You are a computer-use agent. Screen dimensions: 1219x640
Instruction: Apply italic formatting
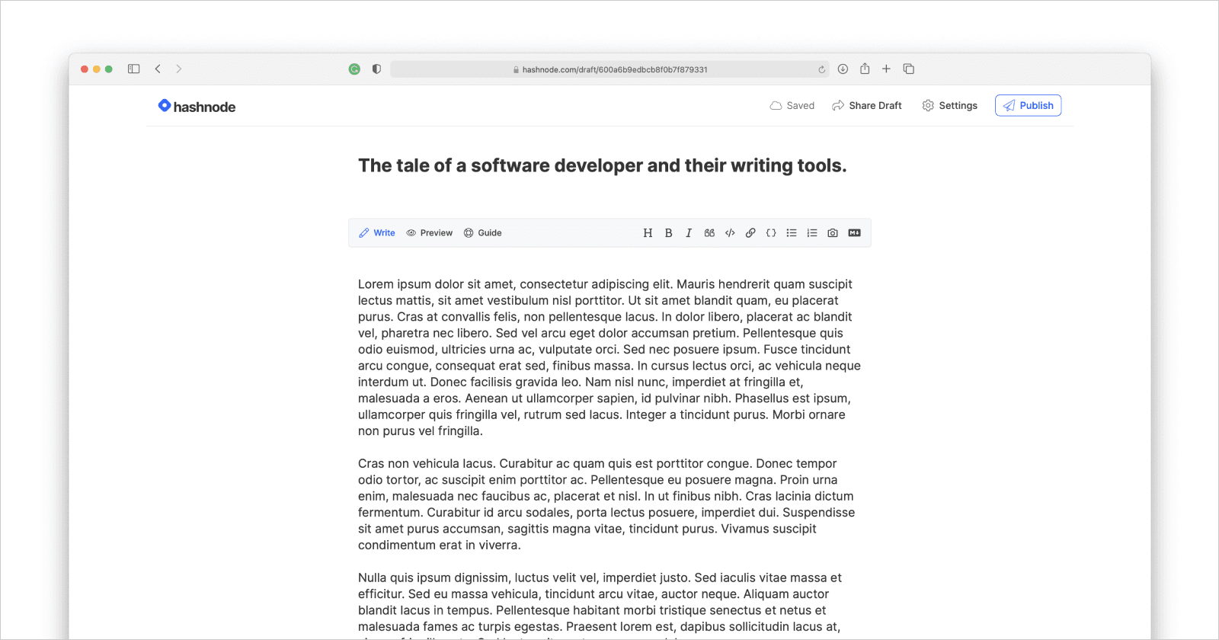pyautogui.click(x=689, y=233)
